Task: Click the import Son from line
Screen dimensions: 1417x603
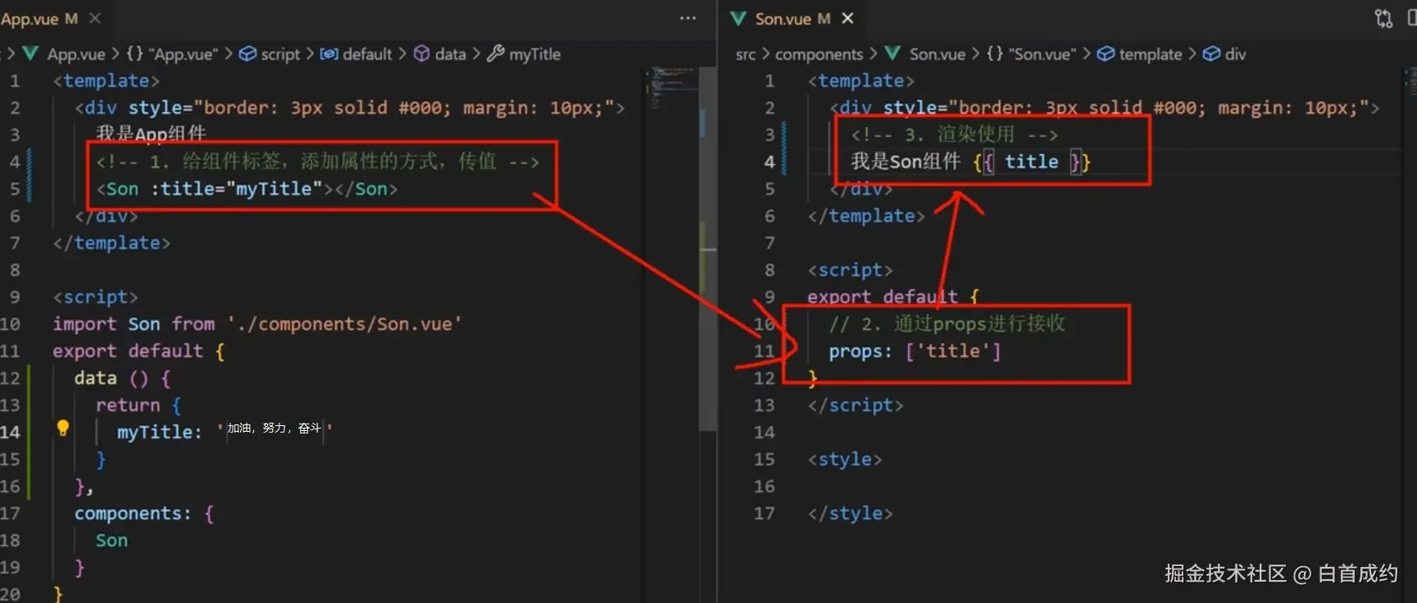Action: point(257,324)
